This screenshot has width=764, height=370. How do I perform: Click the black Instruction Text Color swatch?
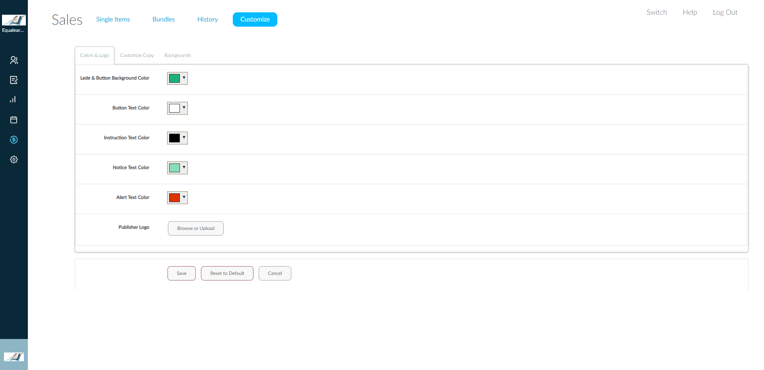(174, 138)
